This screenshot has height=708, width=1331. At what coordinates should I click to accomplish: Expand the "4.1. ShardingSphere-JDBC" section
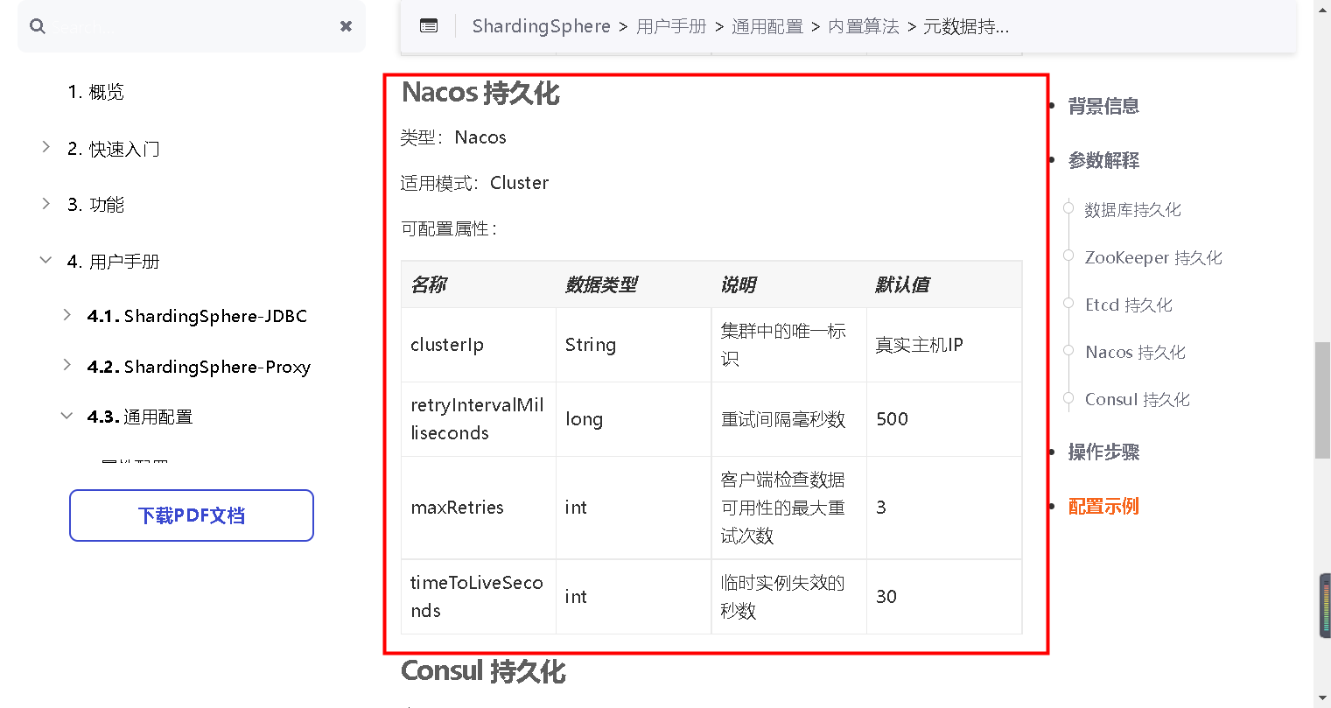pos(67,316)
